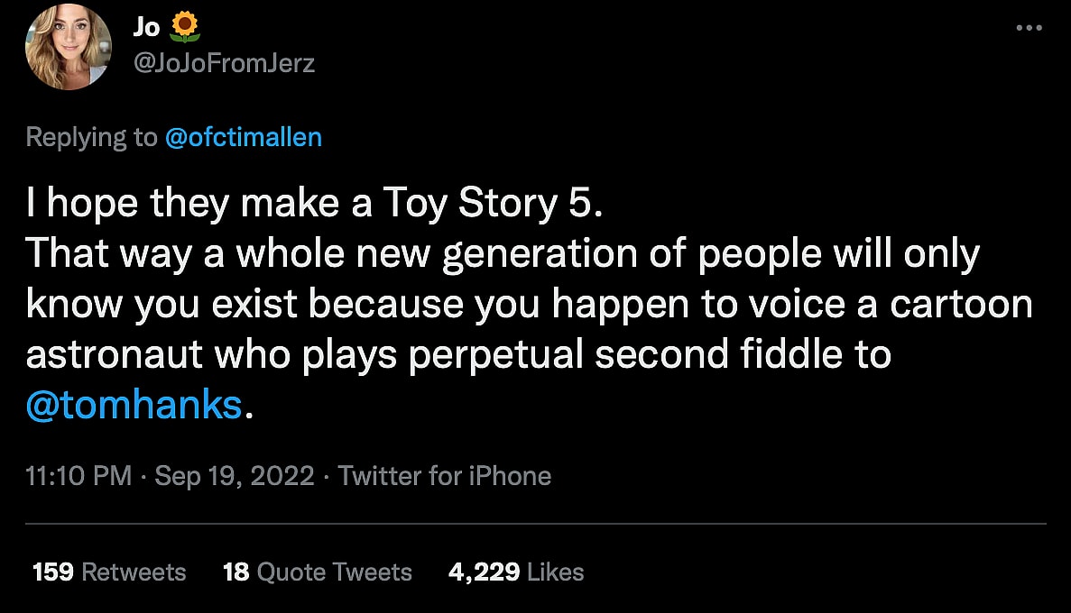Click the Sep 19, 2022 date
Screen dimensions: 1071x613
point(235,475)
